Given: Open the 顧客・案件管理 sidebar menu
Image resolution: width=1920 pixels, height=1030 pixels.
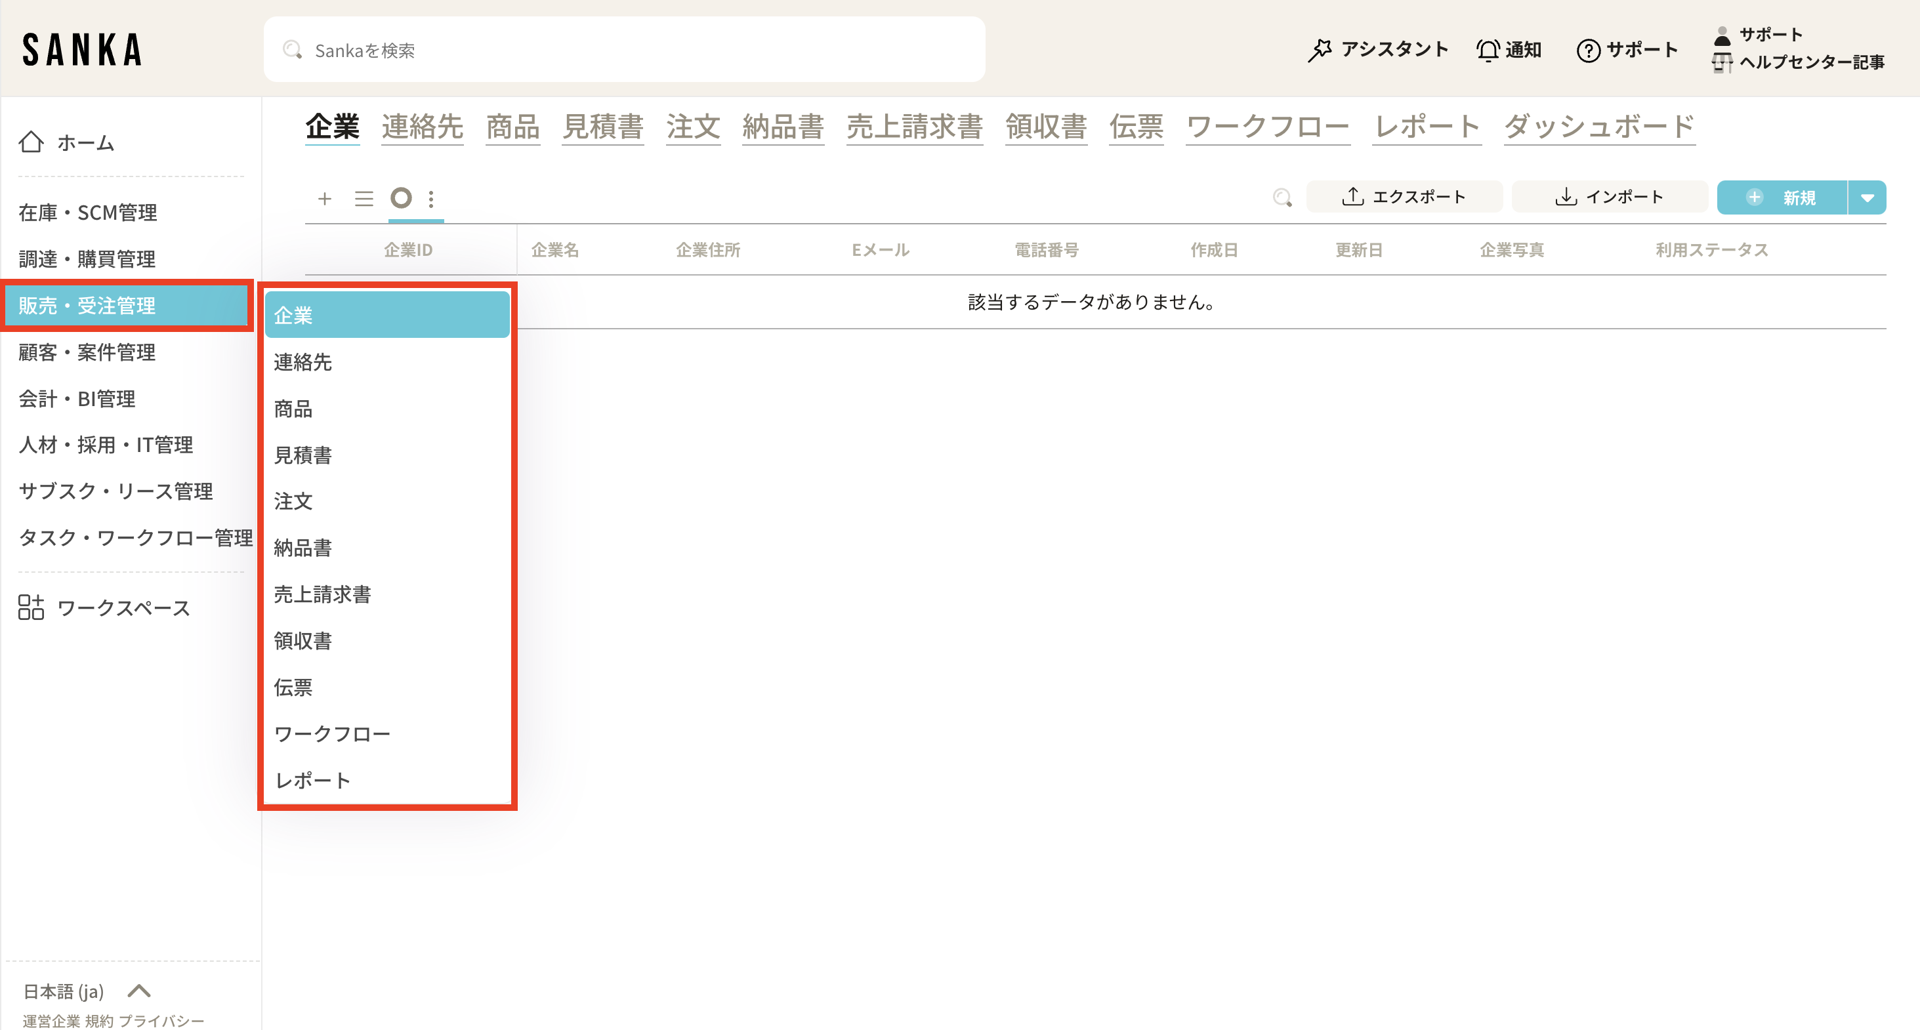Looking at the screenshot, I should pyautogui.click(x=87, y=352).
